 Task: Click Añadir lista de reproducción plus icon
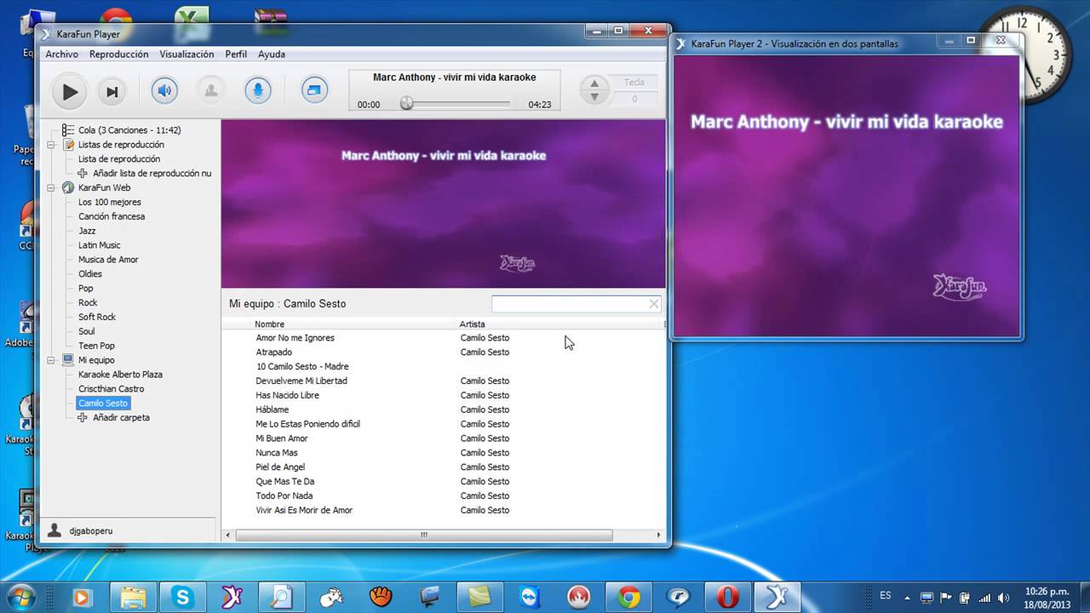pos(83,173)
